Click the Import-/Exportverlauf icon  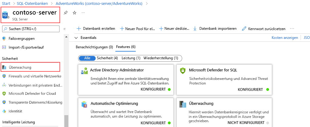[4, 47]
